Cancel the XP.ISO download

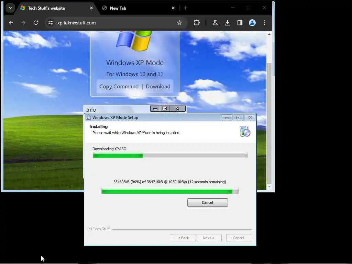(207, 202)
